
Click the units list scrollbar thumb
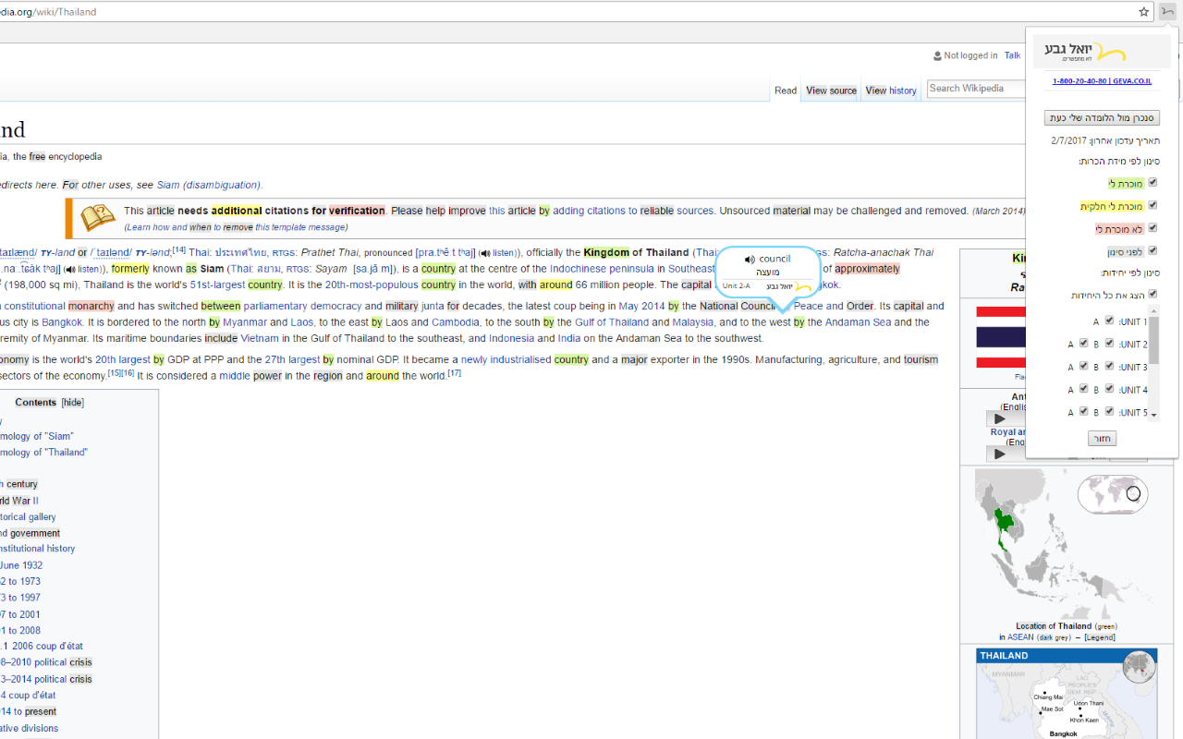1153,340
